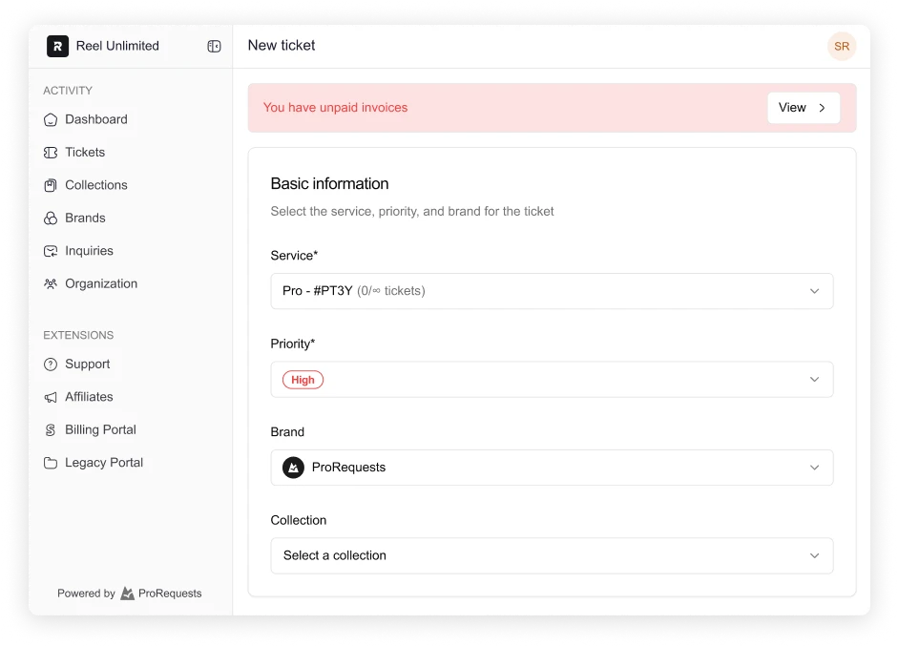Image resolution: width=898 pixels, height=646 pixels.
Task: Click the ProRequests logo in footer
Action: [127, 594]
